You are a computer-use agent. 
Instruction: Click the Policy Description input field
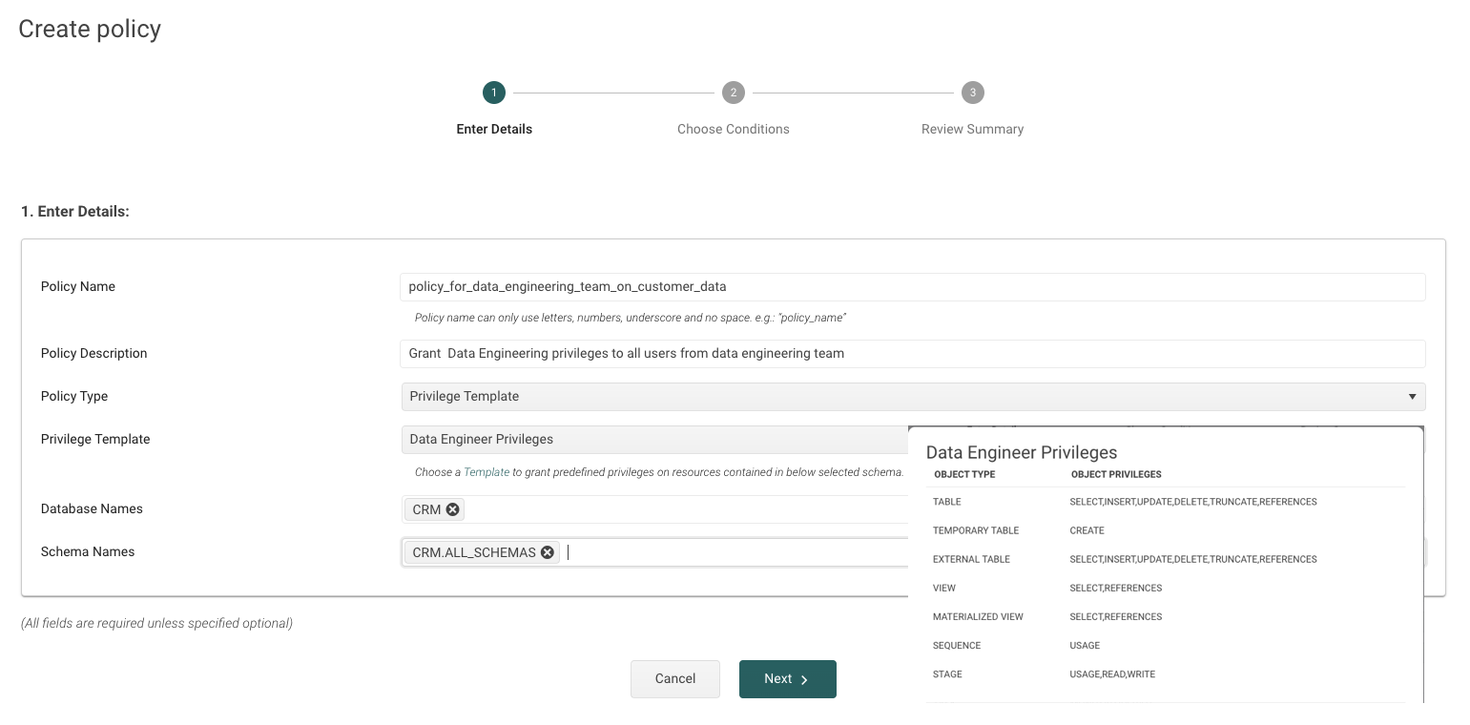click(x=913, y=354)
